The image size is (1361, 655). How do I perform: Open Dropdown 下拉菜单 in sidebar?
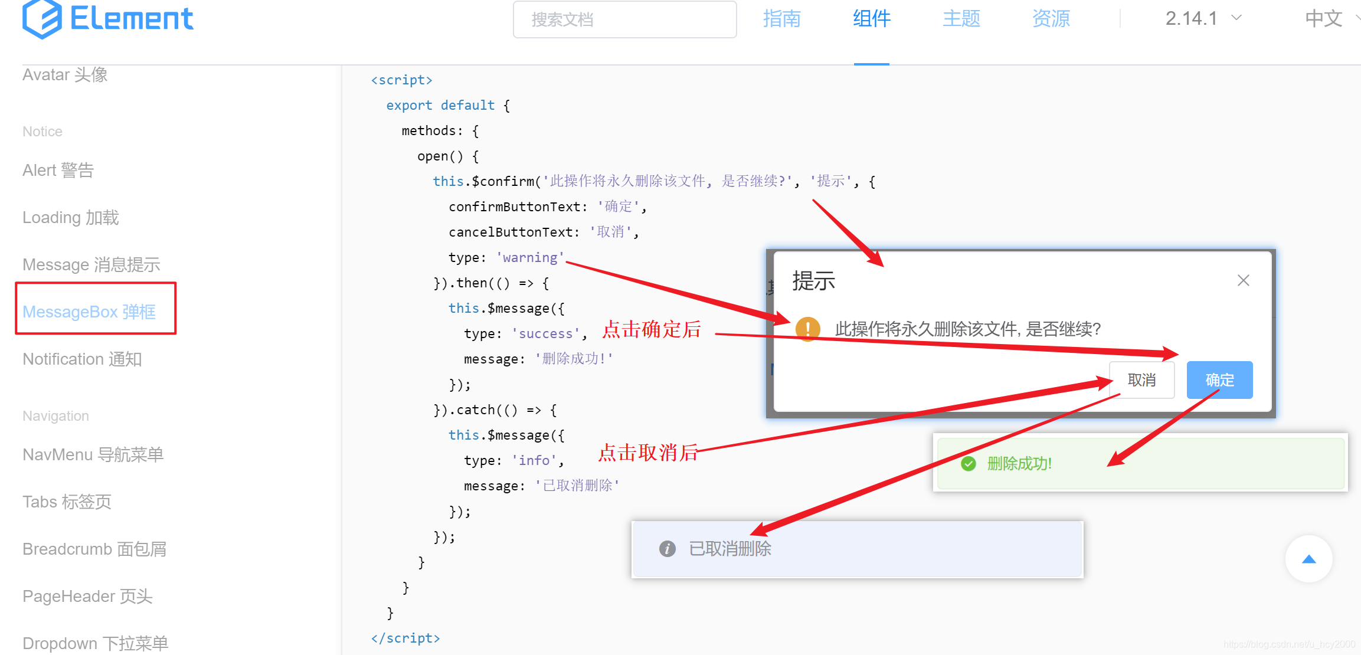(96, 644)
